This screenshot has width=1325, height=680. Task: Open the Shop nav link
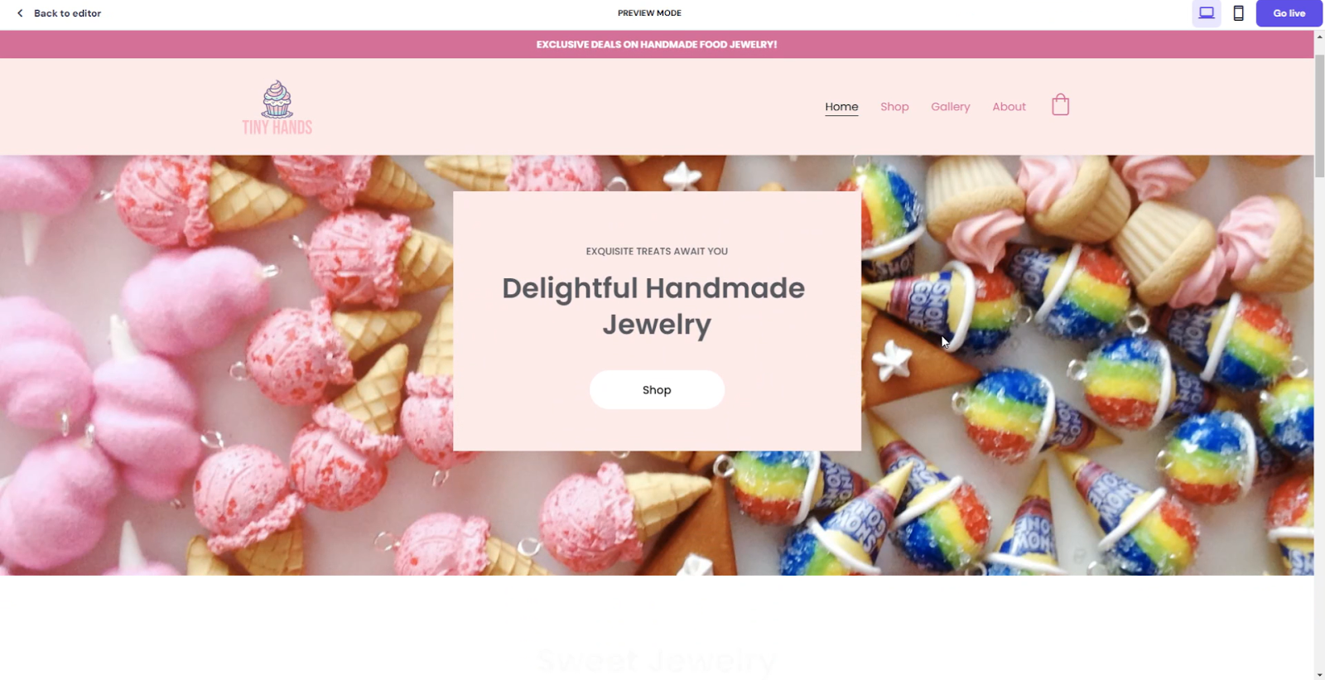(x=894, y=107)
